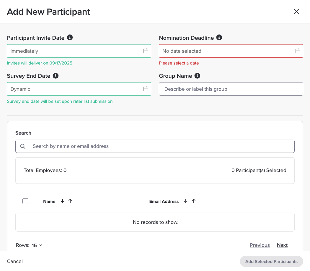310x271 pixels.
Task: Sort Email Address column ascending
Action: [x=194, y=201]
